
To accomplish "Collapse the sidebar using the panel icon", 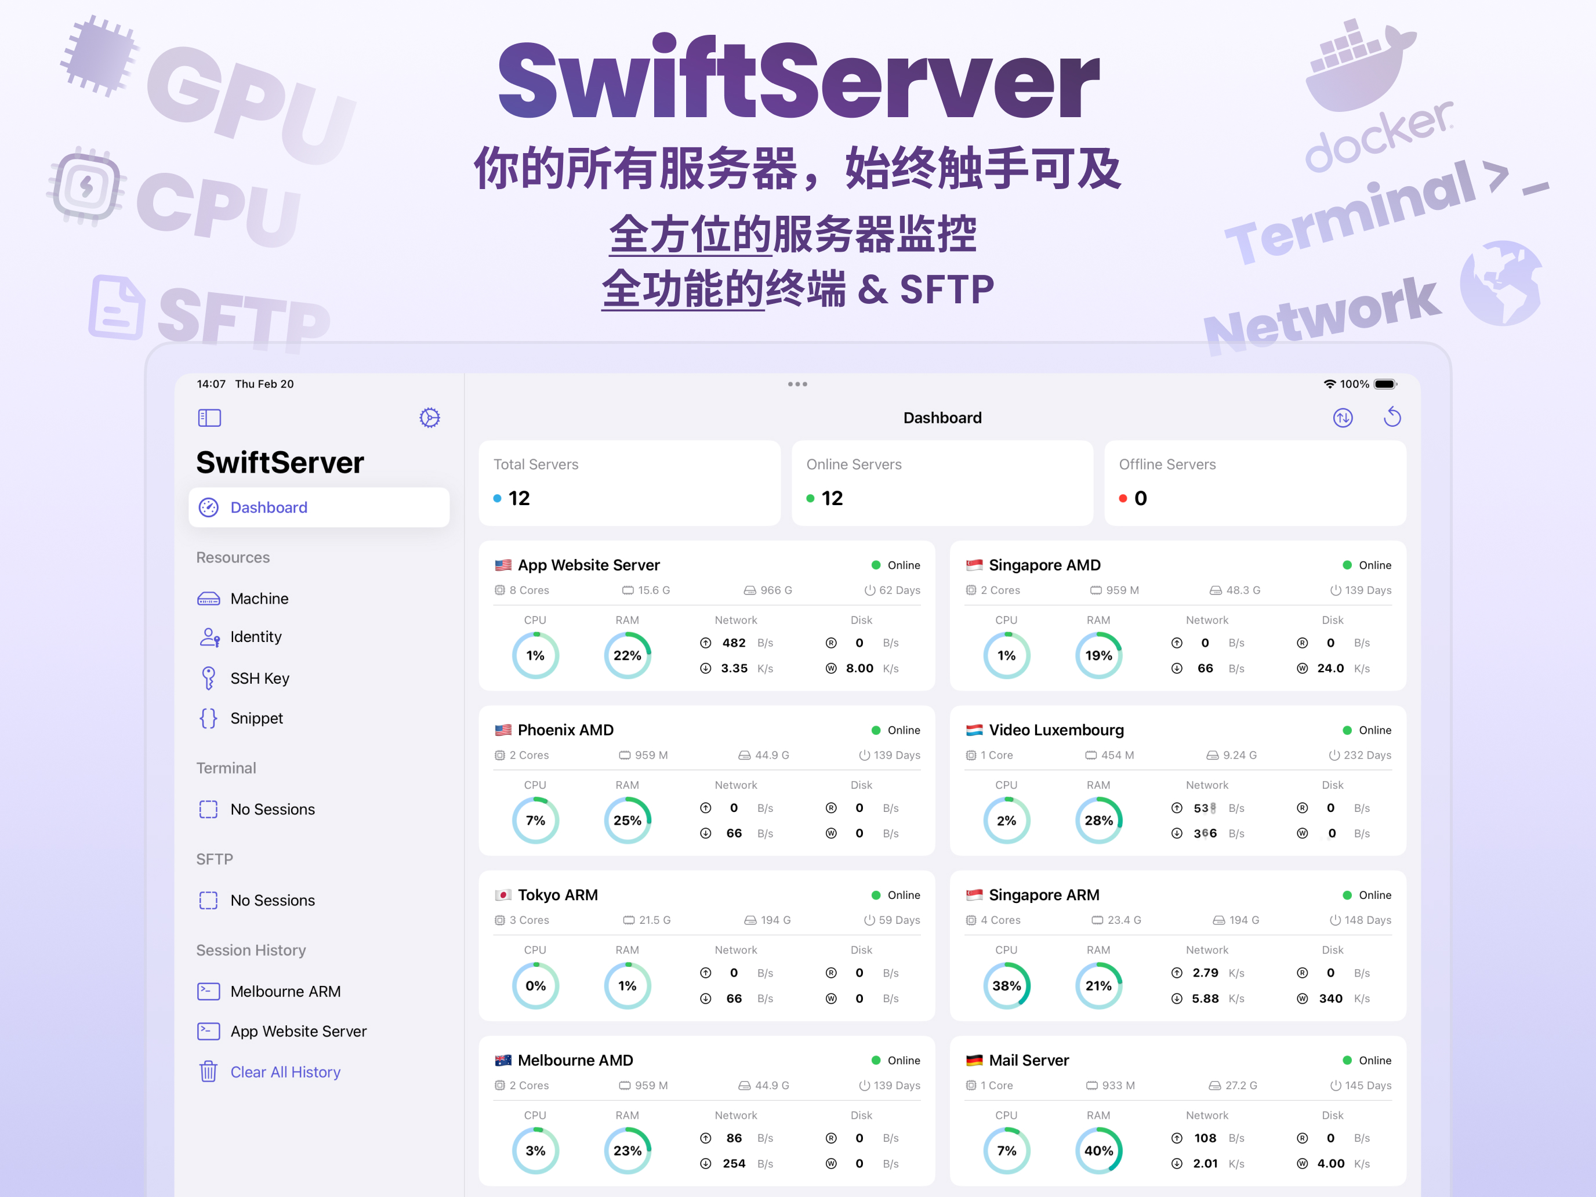I will pyautogui.click(x=209, y=417).
